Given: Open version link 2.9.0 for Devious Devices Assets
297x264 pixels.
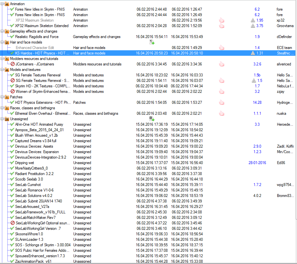Looking at the screenshot, I should pos(257,146).
